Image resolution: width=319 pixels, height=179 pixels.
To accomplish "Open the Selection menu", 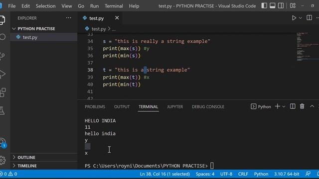I will click(45, 6).
